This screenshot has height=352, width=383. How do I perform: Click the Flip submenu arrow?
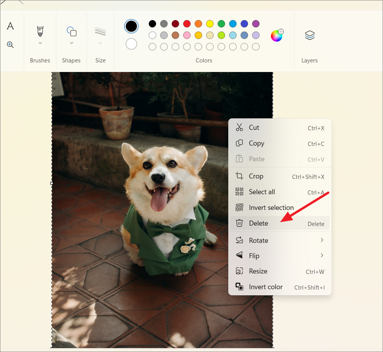pos(322,255)
